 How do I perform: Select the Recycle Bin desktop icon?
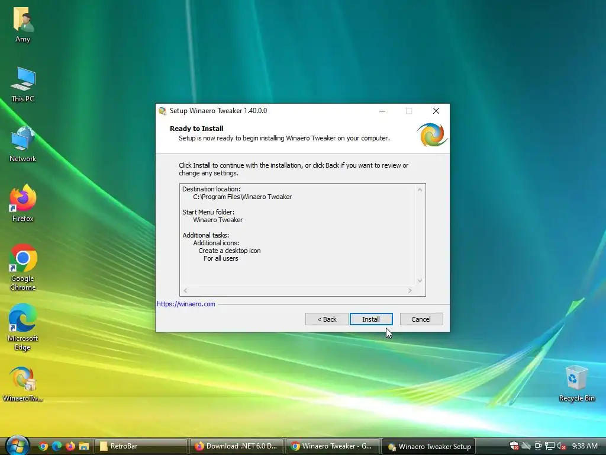point(576,384)
